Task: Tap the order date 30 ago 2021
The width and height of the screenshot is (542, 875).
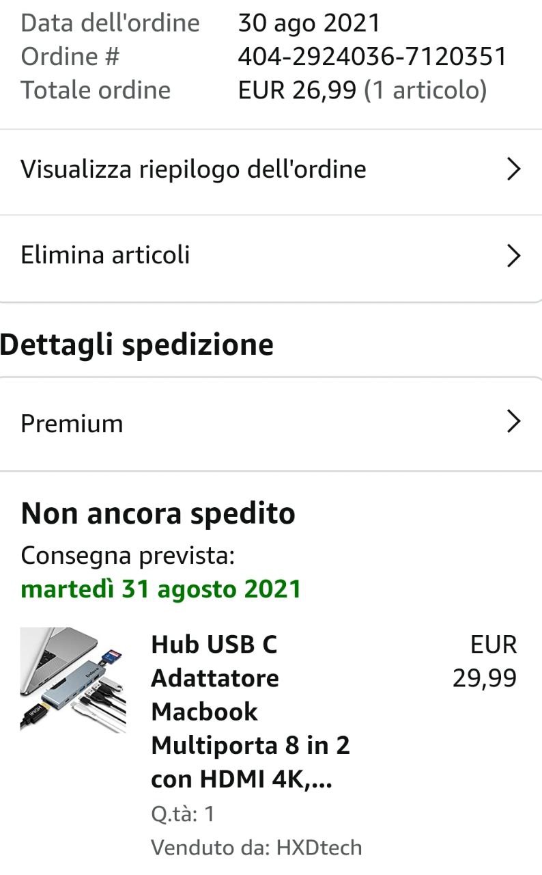Action: coord(309,23)
